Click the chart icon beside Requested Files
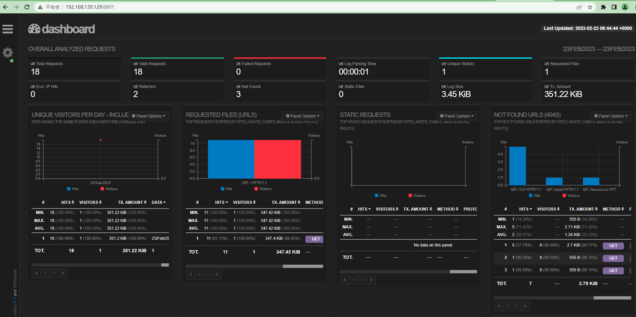This screenshot has height=317, width=636. 547,63
